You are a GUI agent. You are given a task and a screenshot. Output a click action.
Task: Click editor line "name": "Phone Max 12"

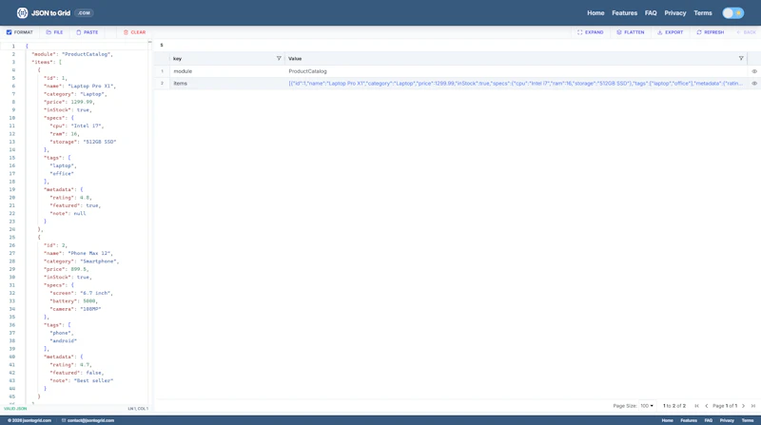click(79, 253)
